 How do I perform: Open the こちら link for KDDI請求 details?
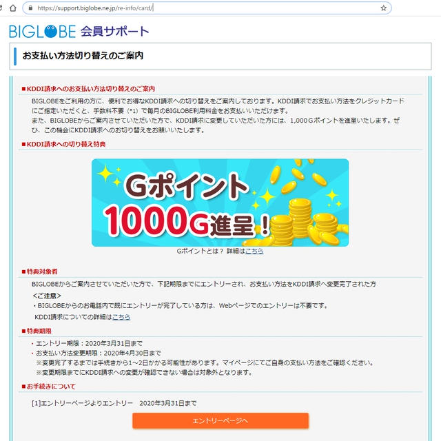(121, 317)
